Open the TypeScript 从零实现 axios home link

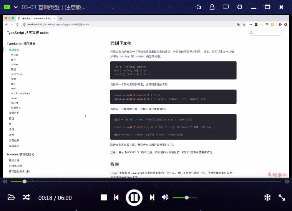[28, 33]
